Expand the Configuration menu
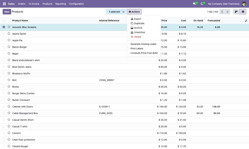The height and width of the screenshot is (149, 249). tap(76, 4)
